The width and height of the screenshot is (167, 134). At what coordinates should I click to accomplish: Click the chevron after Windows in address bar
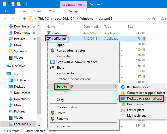tap(96, 19)
